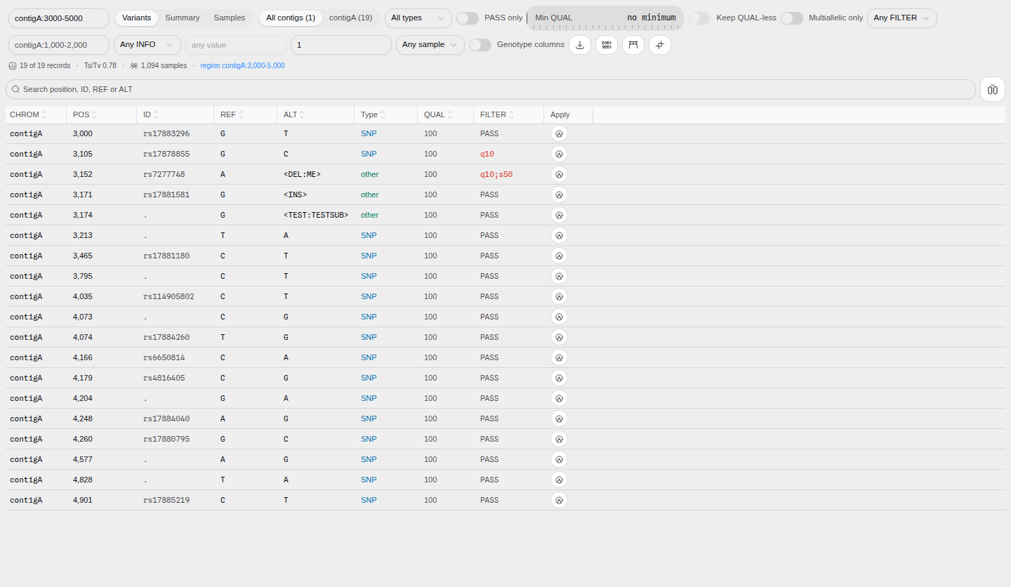Click the download icon button

(x=580, y=45)
